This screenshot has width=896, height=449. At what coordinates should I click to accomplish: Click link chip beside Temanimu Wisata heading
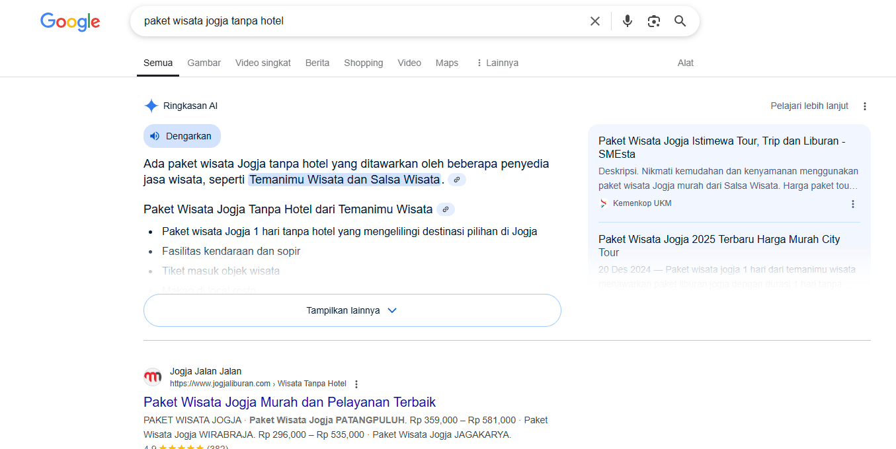(446, 209)
